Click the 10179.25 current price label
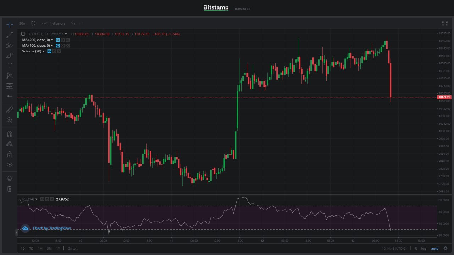Screen dimensions: 454x255 coord(444,97)
